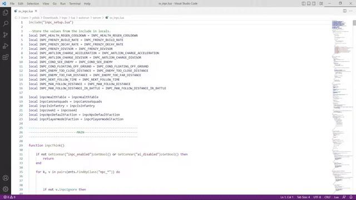Click Downloads in the breadcrumb path

point(51,18)
